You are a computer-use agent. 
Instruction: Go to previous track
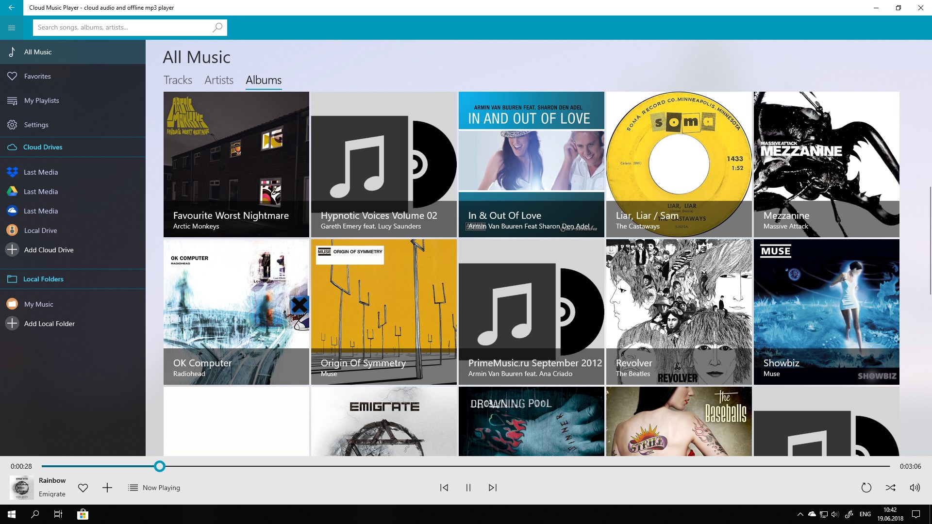444,488
